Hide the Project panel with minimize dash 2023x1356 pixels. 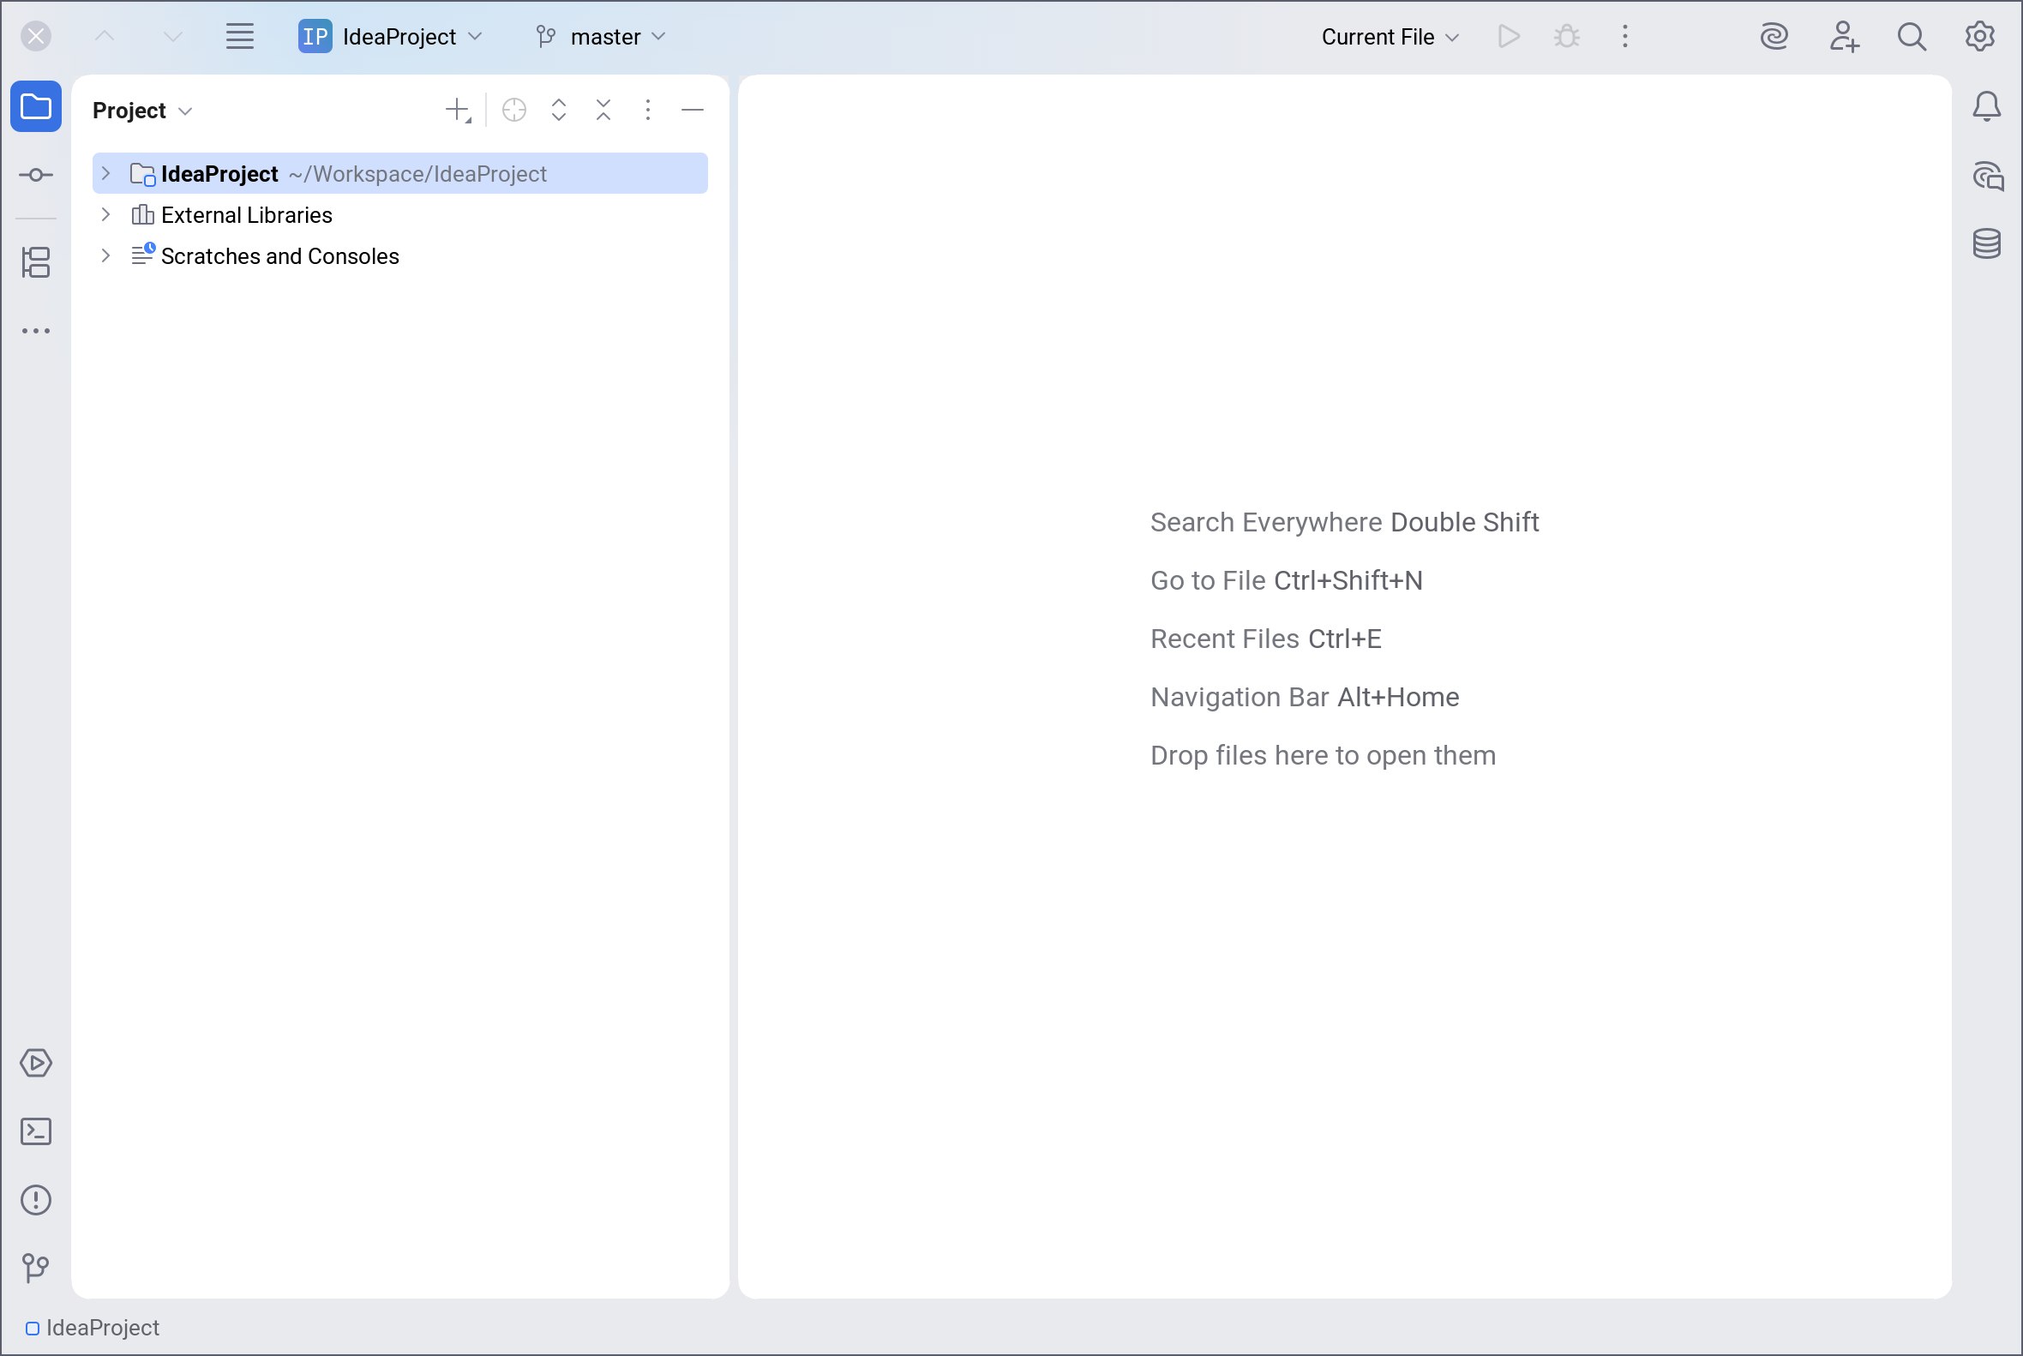[x=693, y=110]
